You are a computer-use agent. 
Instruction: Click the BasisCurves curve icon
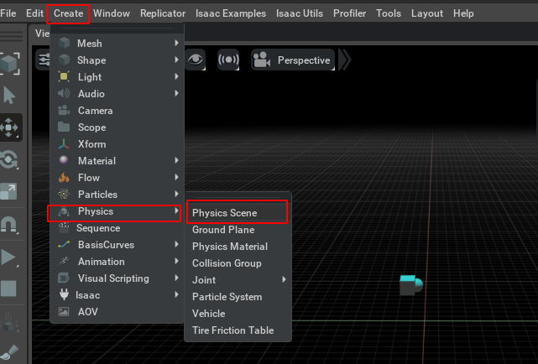64,245
